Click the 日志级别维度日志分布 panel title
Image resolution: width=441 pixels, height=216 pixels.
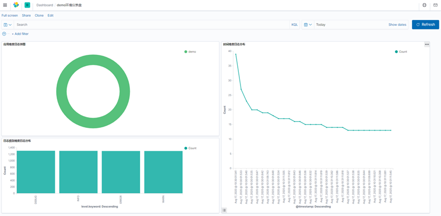(x=17, y=141)
